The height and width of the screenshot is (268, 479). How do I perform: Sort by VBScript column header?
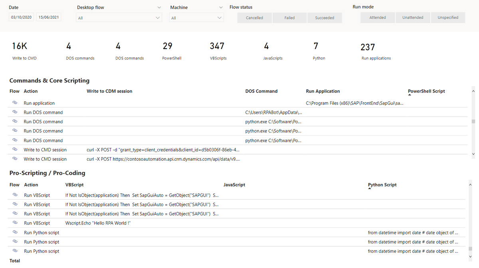pos(74,185)
